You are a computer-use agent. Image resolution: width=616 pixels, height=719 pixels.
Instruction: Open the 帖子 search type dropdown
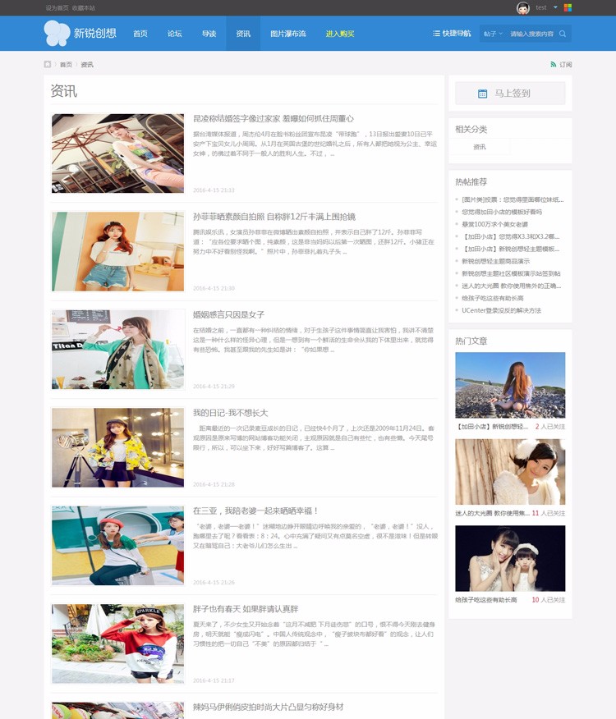[x=493, y=34]
